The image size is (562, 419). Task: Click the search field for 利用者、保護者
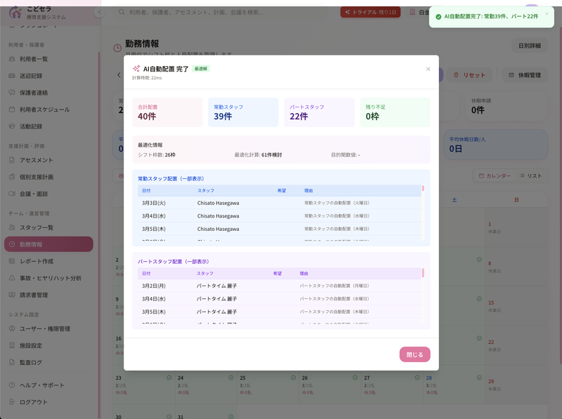coord(221,12)
